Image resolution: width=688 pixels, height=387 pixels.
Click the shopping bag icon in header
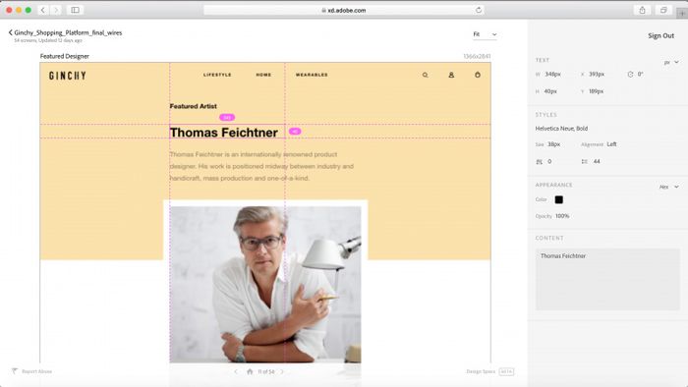pyautogui.click(x=478, y=75)
